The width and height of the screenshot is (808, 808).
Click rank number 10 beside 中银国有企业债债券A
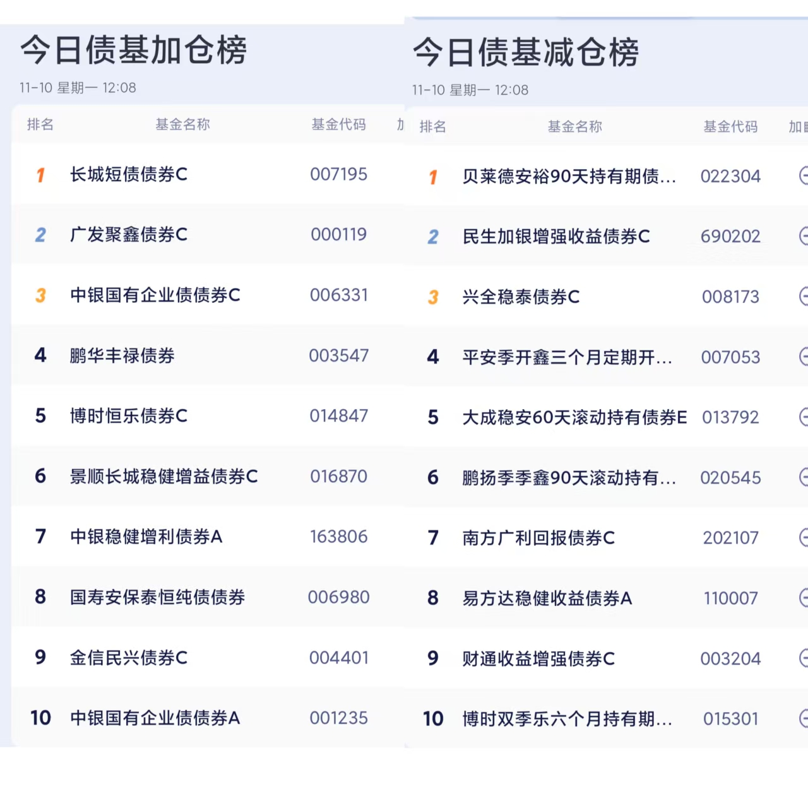pyautogui.click(x=40, y=718)
